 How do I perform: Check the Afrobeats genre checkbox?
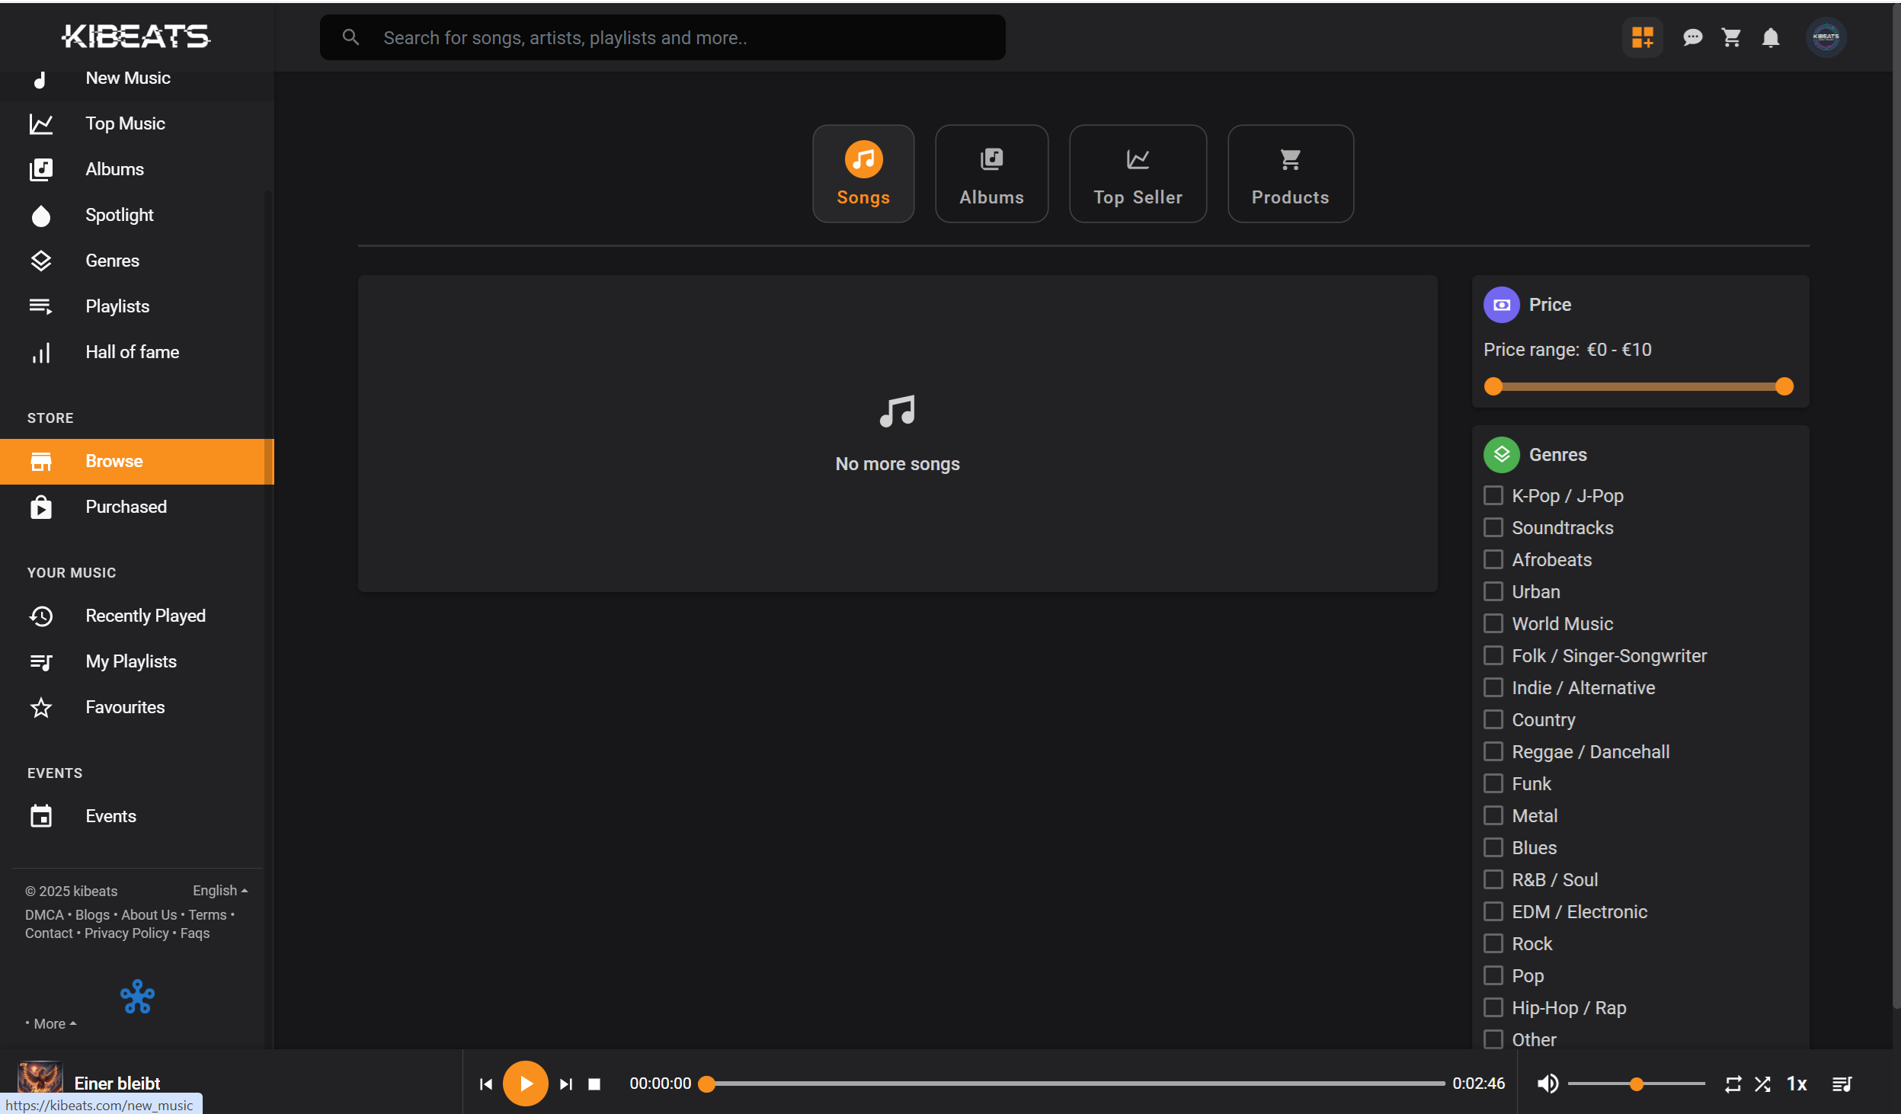(x=1493, y=559)
